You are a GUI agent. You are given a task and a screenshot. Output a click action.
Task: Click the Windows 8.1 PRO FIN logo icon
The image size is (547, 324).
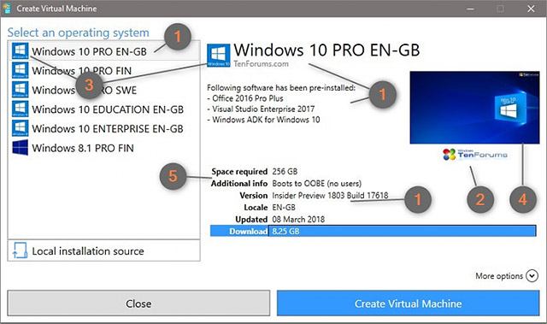(x=20, y=148)
